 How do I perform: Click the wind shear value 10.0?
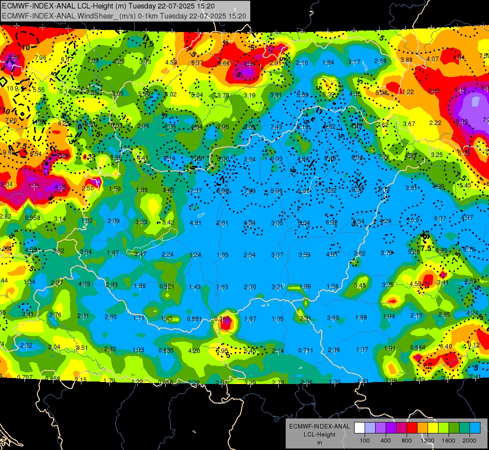pyautogui.click(x=413, y=220)
